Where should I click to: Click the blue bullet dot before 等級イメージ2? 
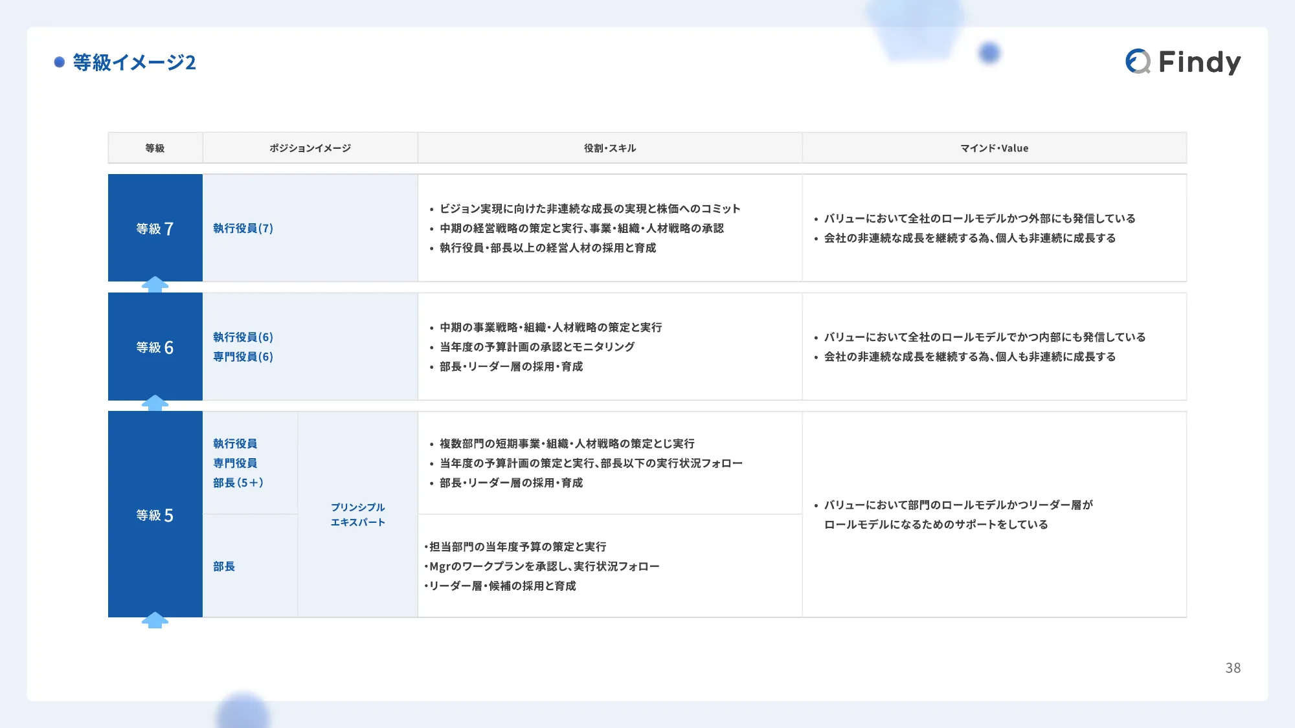pos(60,63)
